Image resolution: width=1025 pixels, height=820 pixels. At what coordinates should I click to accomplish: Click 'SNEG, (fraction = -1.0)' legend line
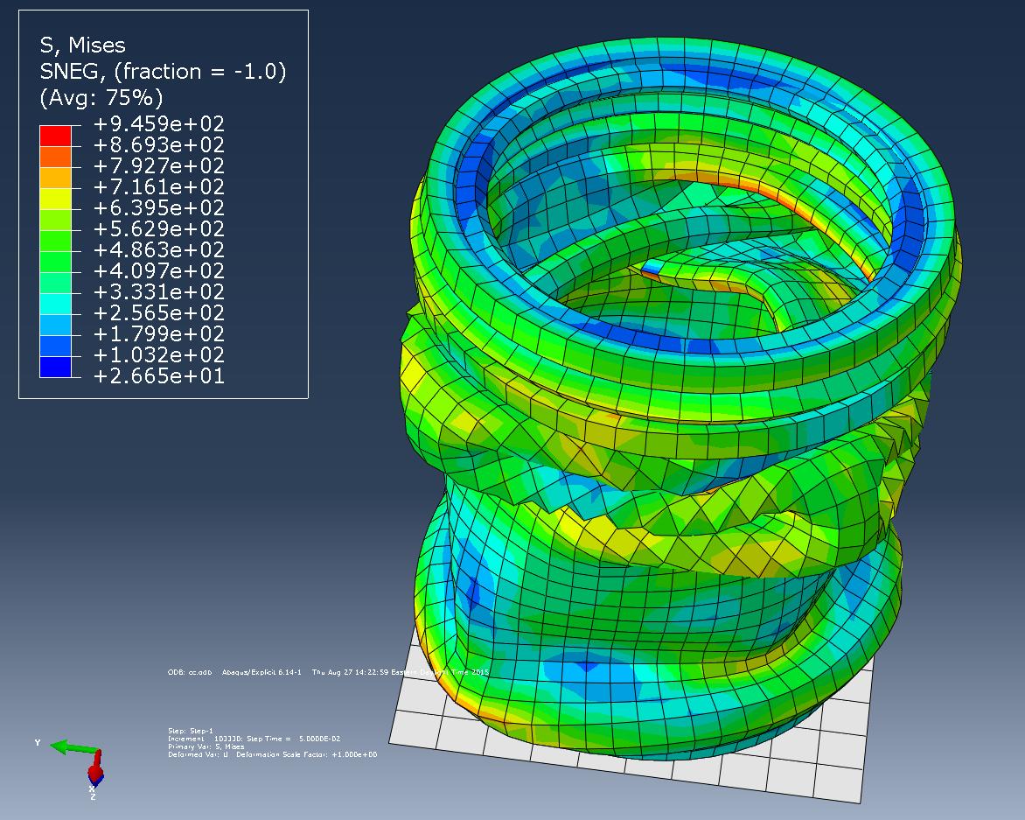coord(163,71)
